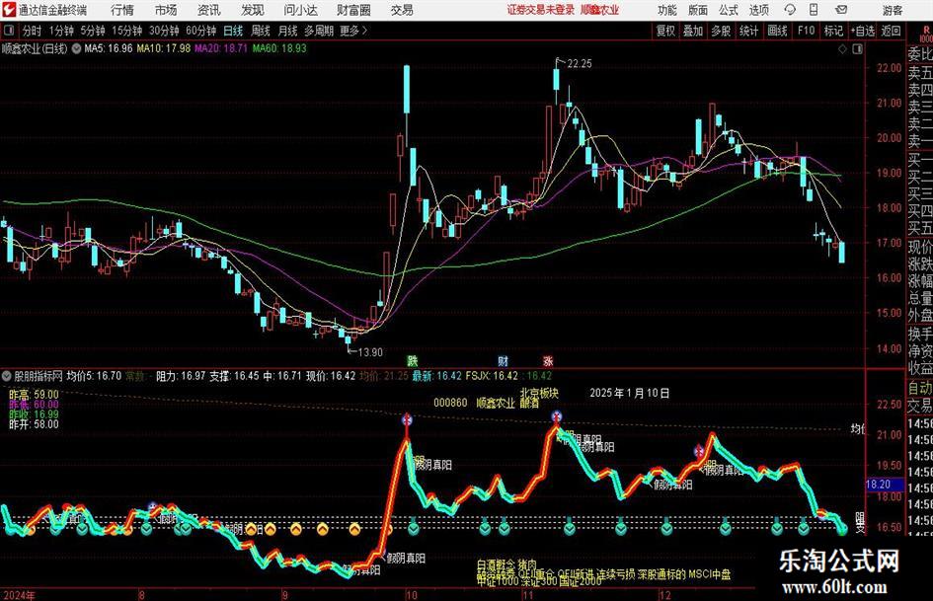
Task: Click the 北京板块 sector label
Action: click(539, 394)
